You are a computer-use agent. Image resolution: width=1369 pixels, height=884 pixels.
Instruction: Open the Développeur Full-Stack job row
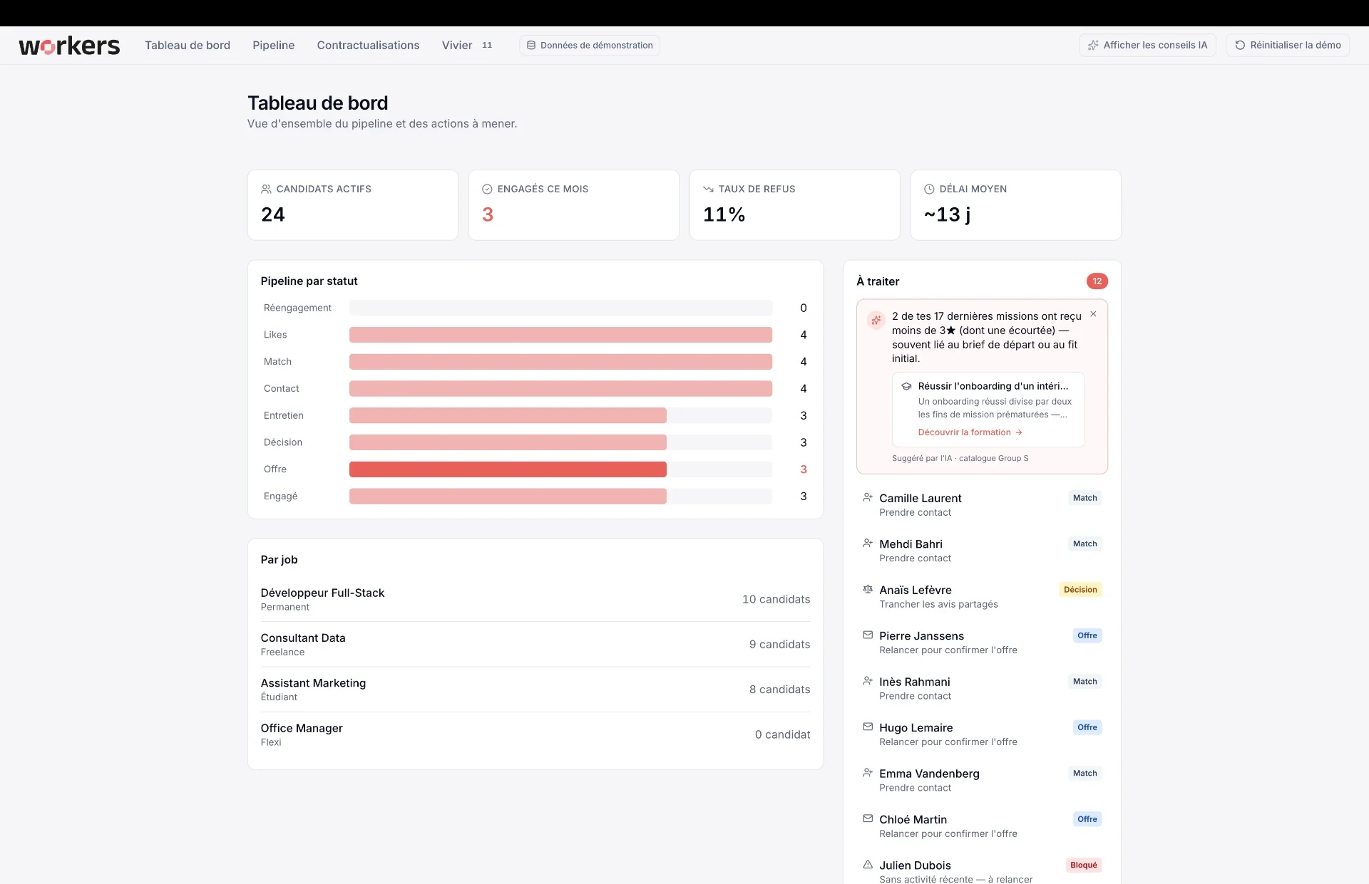pyautogui.click(x=535, y=599)
